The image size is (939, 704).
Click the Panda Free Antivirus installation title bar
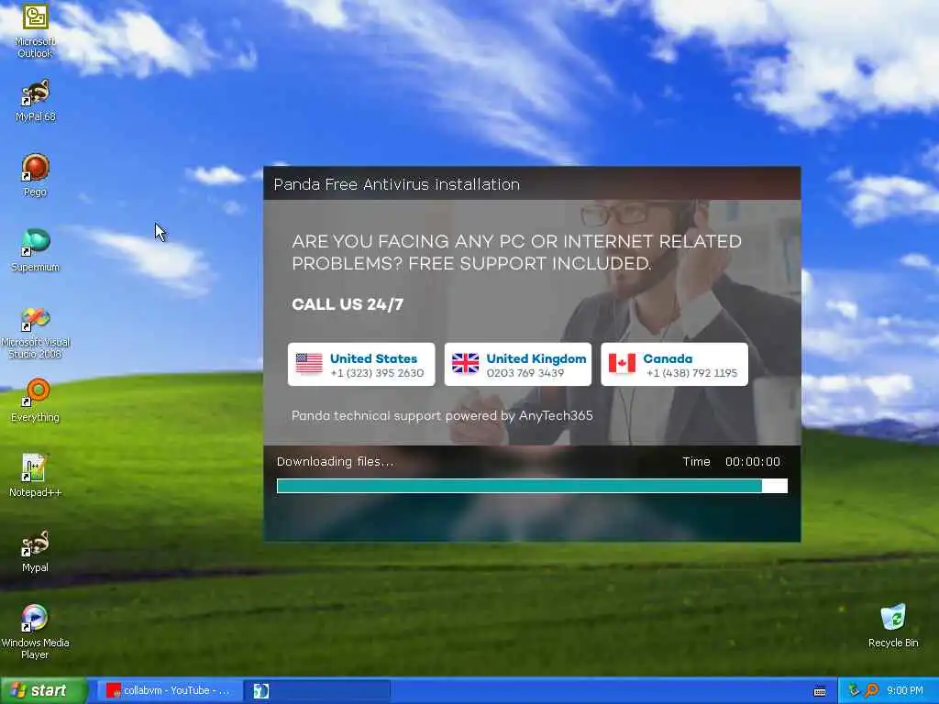(532, 183)
